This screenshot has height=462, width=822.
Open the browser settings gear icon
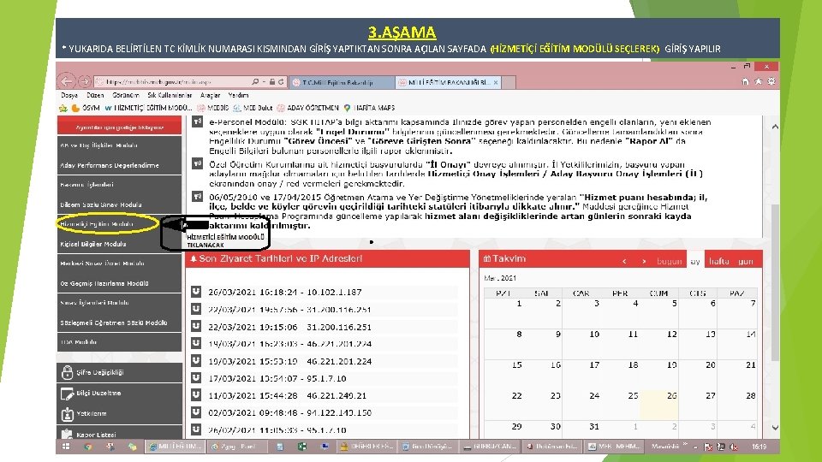pos(771,82)
